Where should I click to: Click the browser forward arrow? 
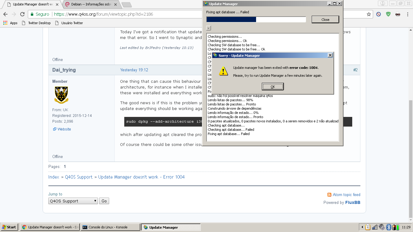point(14,14)
